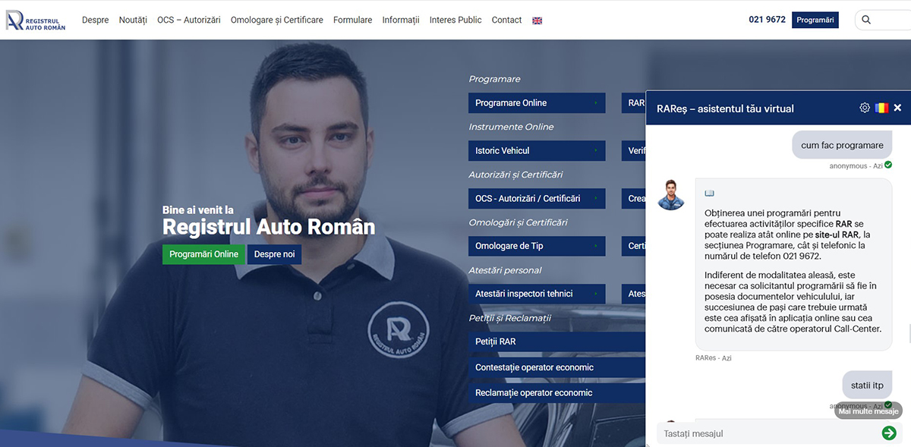This screenshot has width=911, height=447.
Task: Send the chat message with green arrow
Action: [x=889, y=433]
